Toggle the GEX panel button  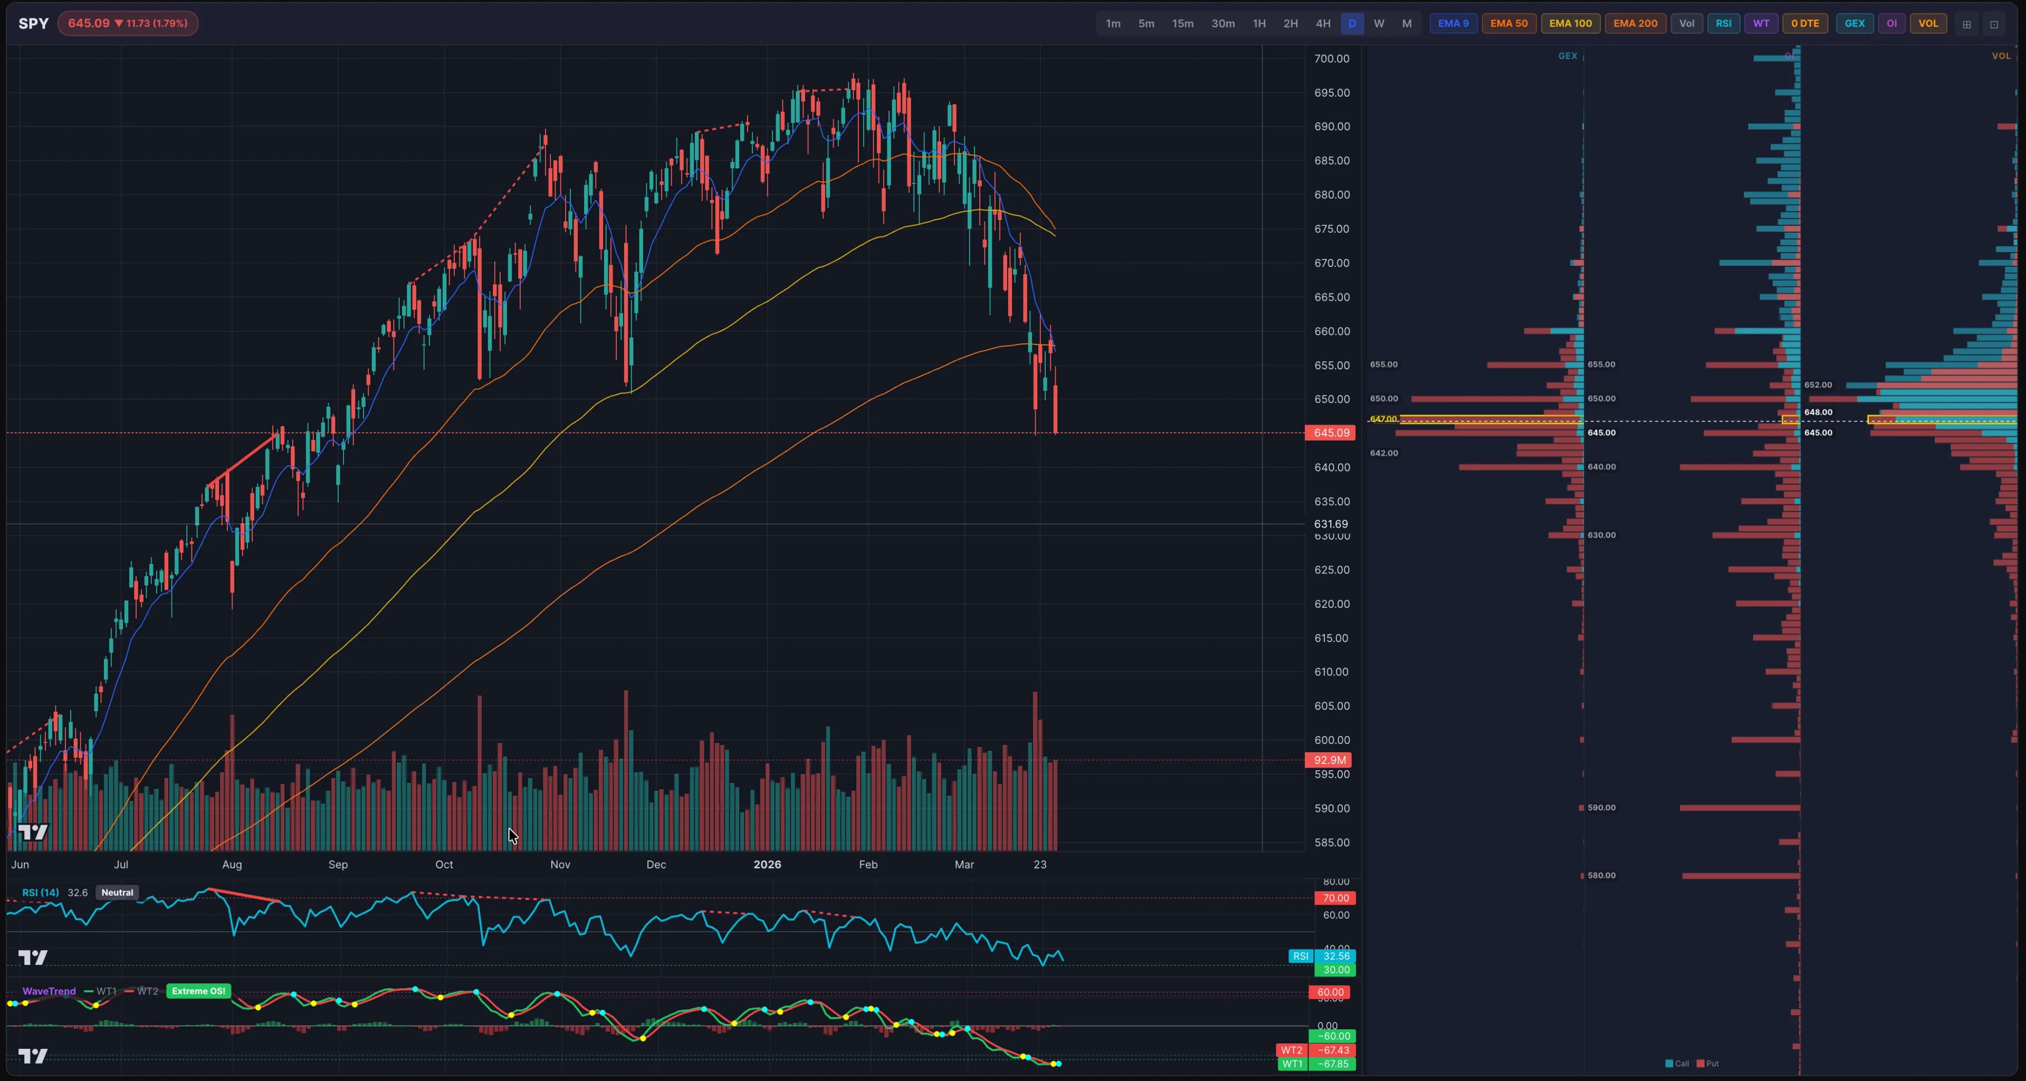[1854, 24]
